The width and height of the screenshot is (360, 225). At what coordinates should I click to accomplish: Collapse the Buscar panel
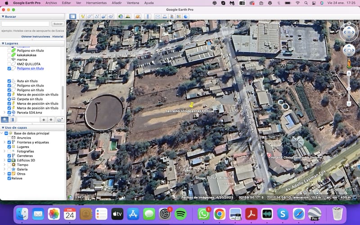click(x=3, y=17)
